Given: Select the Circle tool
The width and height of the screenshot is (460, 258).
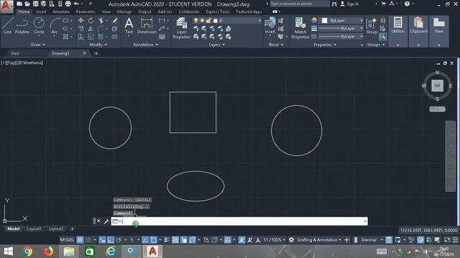Looking at the screenshot, I should [x=39, y=26].
